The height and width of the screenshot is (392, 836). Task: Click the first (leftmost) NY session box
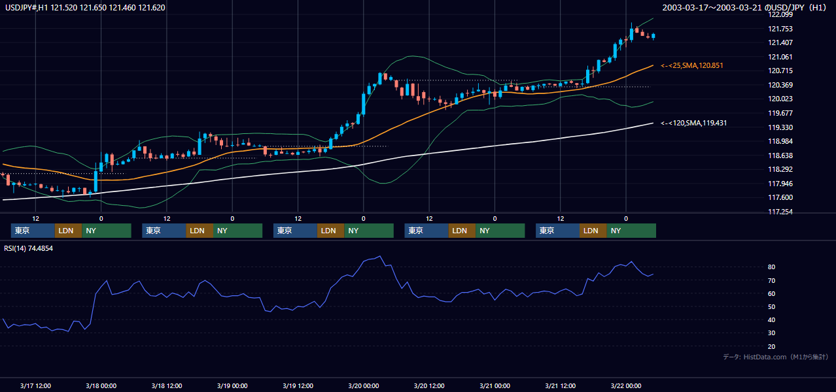[x=107, y=231]
